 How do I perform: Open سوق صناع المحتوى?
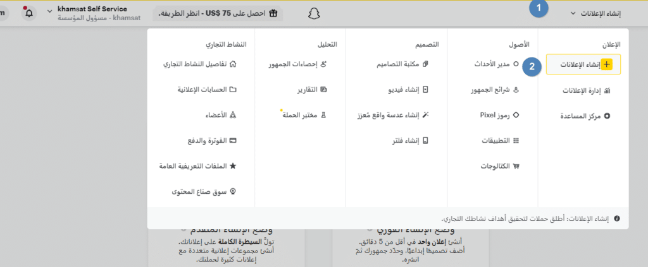click(x=204, y=192)
